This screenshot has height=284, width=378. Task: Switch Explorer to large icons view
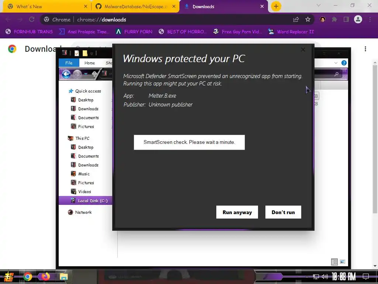pos(343,262)
